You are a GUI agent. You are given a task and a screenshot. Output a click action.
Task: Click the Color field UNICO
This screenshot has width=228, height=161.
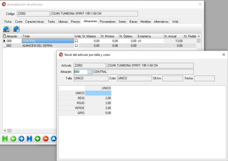tap(134, 78)
